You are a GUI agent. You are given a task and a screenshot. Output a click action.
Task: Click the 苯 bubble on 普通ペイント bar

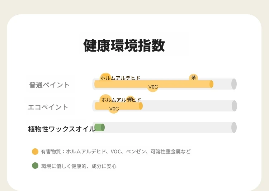194,78
